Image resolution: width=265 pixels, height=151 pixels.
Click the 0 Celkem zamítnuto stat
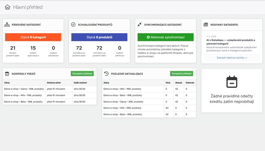point(120,51)
